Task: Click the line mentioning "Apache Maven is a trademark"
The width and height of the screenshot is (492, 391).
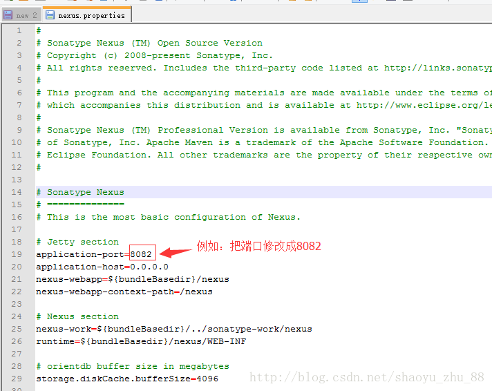Action: click(x=262, y=142)
